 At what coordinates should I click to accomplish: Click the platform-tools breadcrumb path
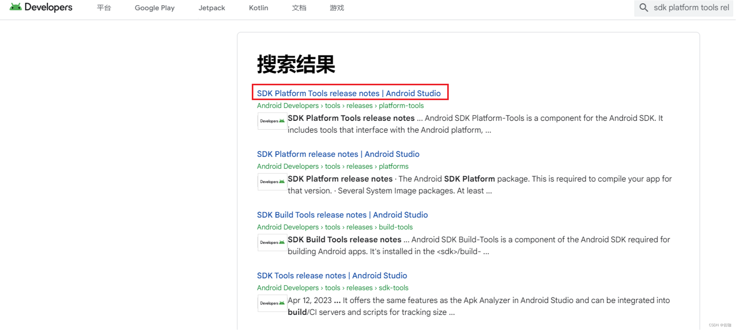[x=340, y=106]
